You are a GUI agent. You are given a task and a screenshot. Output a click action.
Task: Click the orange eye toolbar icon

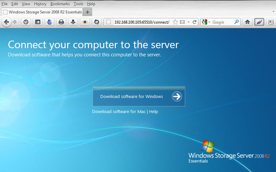[85, 22]
